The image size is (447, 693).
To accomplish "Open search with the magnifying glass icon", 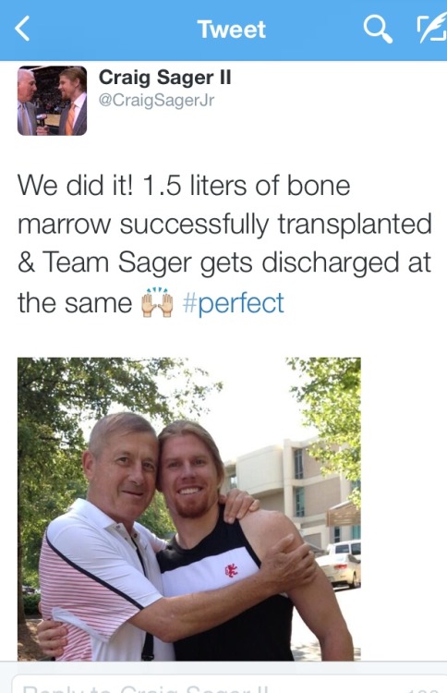I will 378,30.
